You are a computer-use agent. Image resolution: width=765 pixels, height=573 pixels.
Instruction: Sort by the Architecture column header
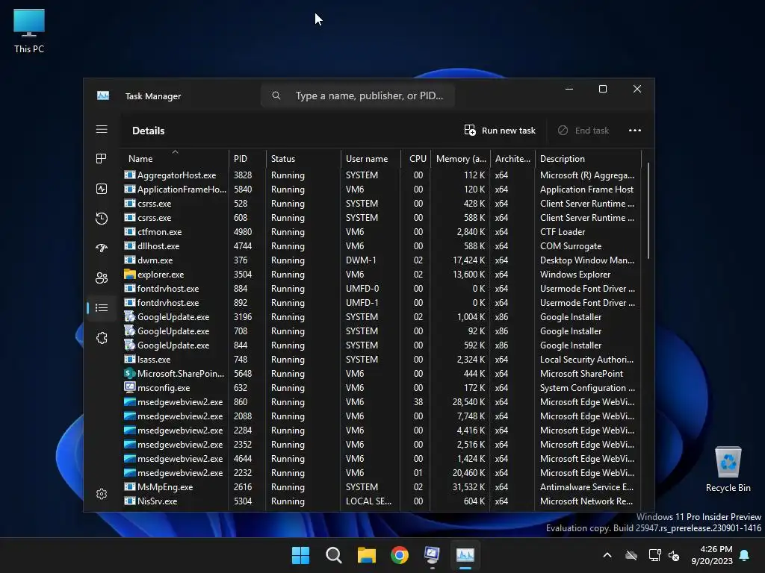point(512,158)
